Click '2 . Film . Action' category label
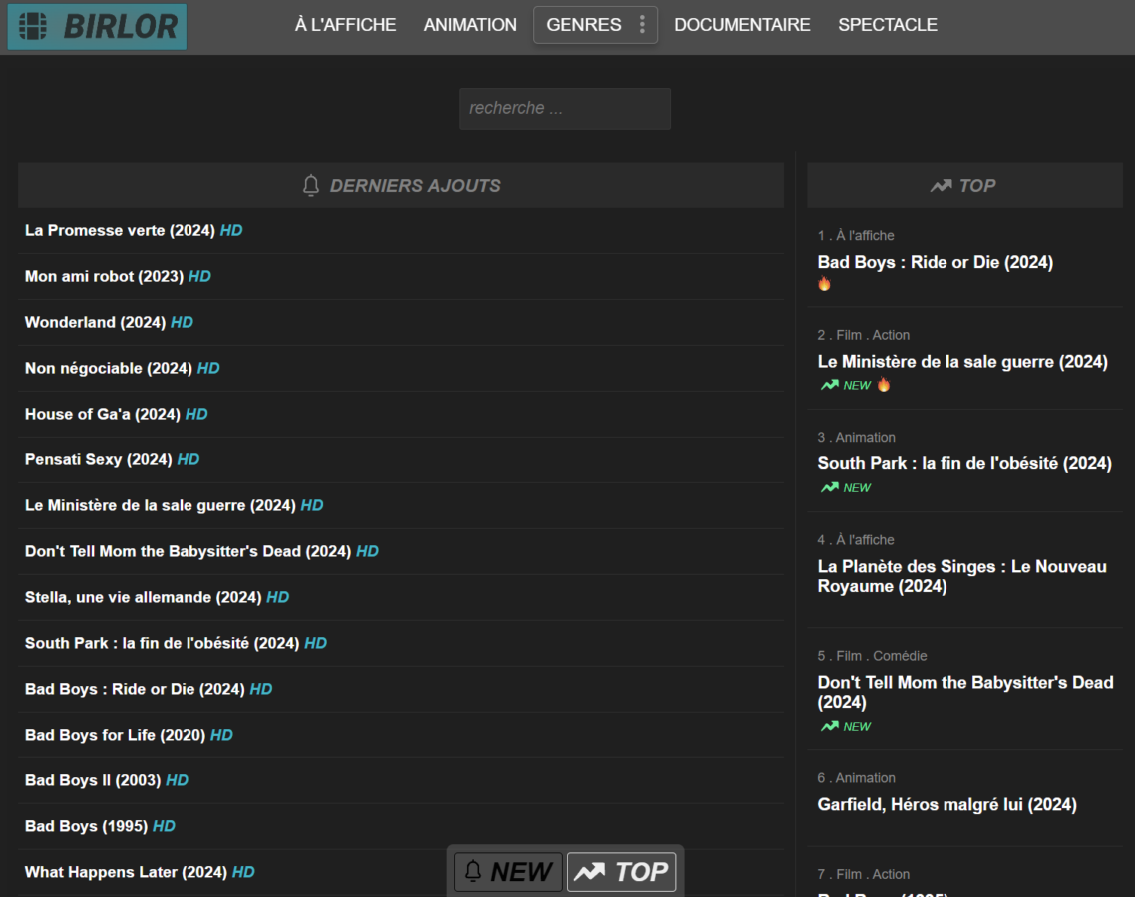1135x897 pixels. [864, 335]
